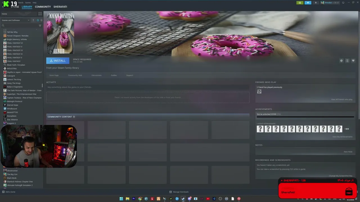The image size is (360, 202).
Task: Open Community Content help question mark
Action: tap(74, 117)
